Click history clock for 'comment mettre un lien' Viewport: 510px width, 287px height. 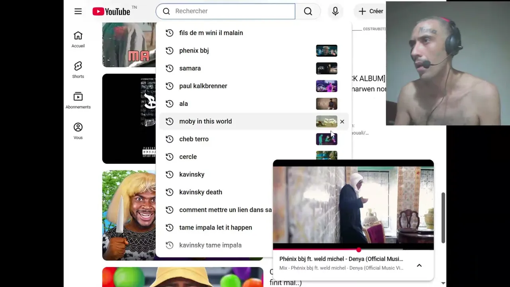pyautogui.click(x=169, y=210)
